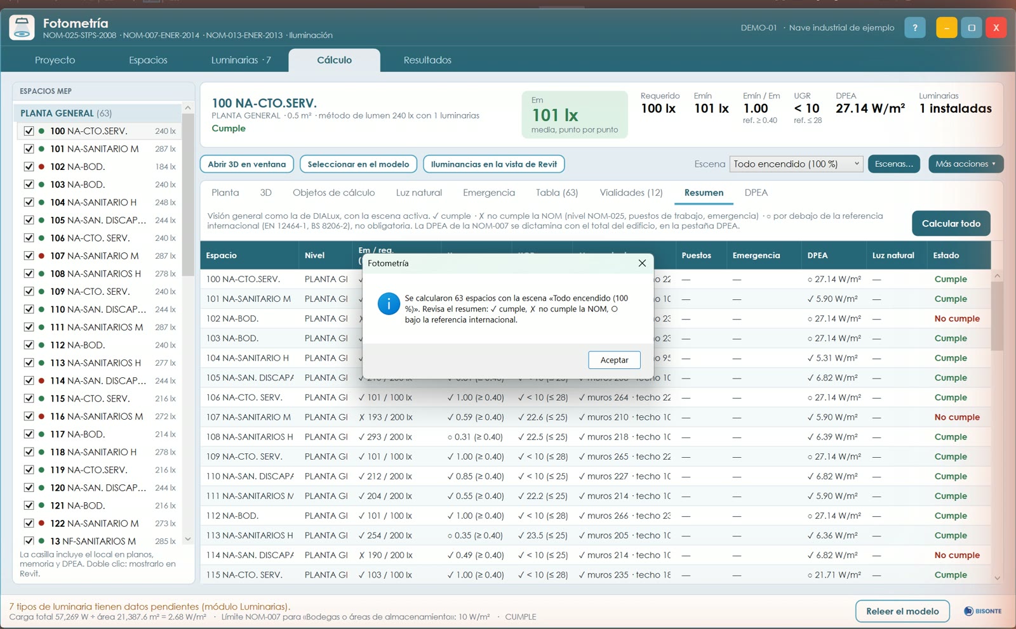Click the blue info icon in dialog
Image resolution: width=1016 pixels, height=629 pixels.
click(389, 304)
